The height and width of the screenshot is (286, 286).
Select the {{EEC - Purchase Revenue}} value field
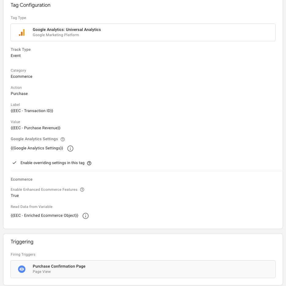coord(36,128)
